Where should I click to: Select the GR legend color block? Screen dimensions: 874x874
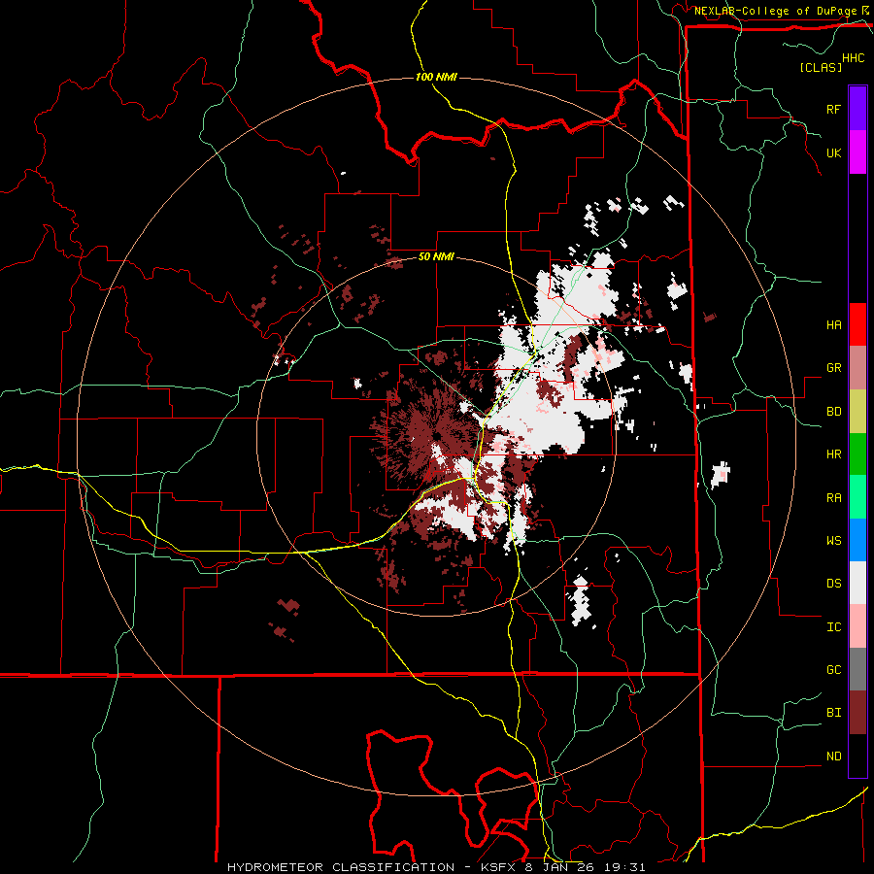[x=857, y=367]
